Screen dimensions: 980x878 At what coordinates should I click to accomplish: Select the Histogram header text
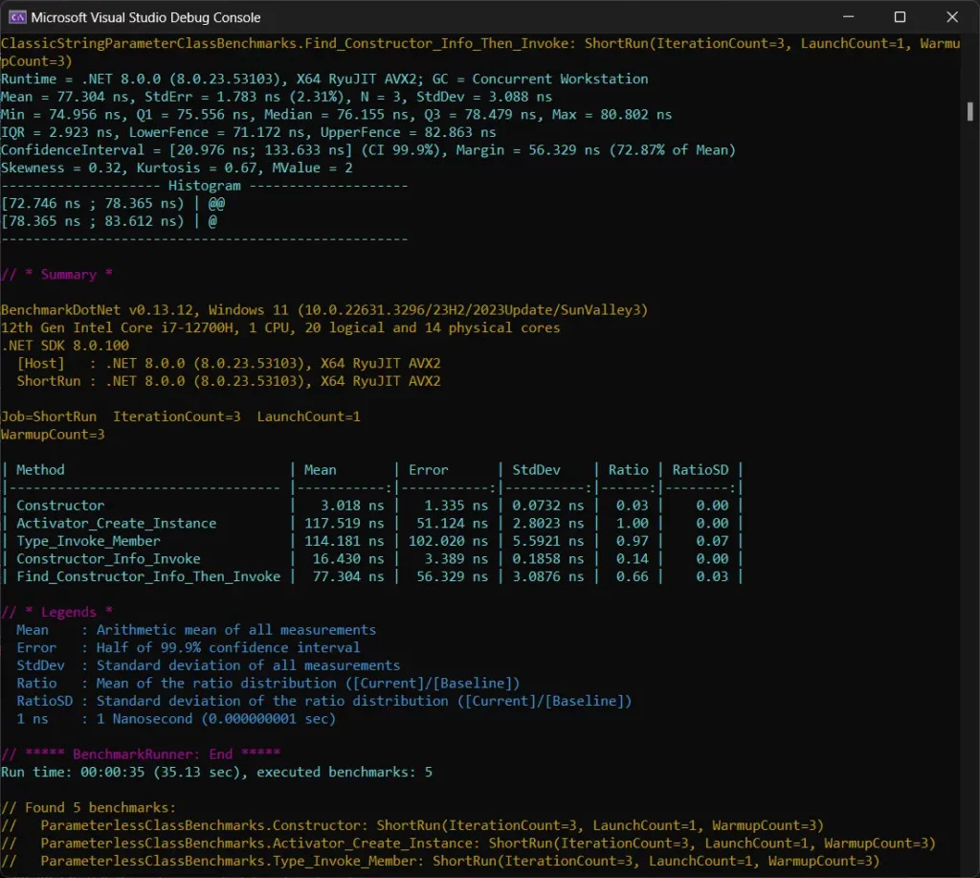pyautogui.click(x=204, y=185)
